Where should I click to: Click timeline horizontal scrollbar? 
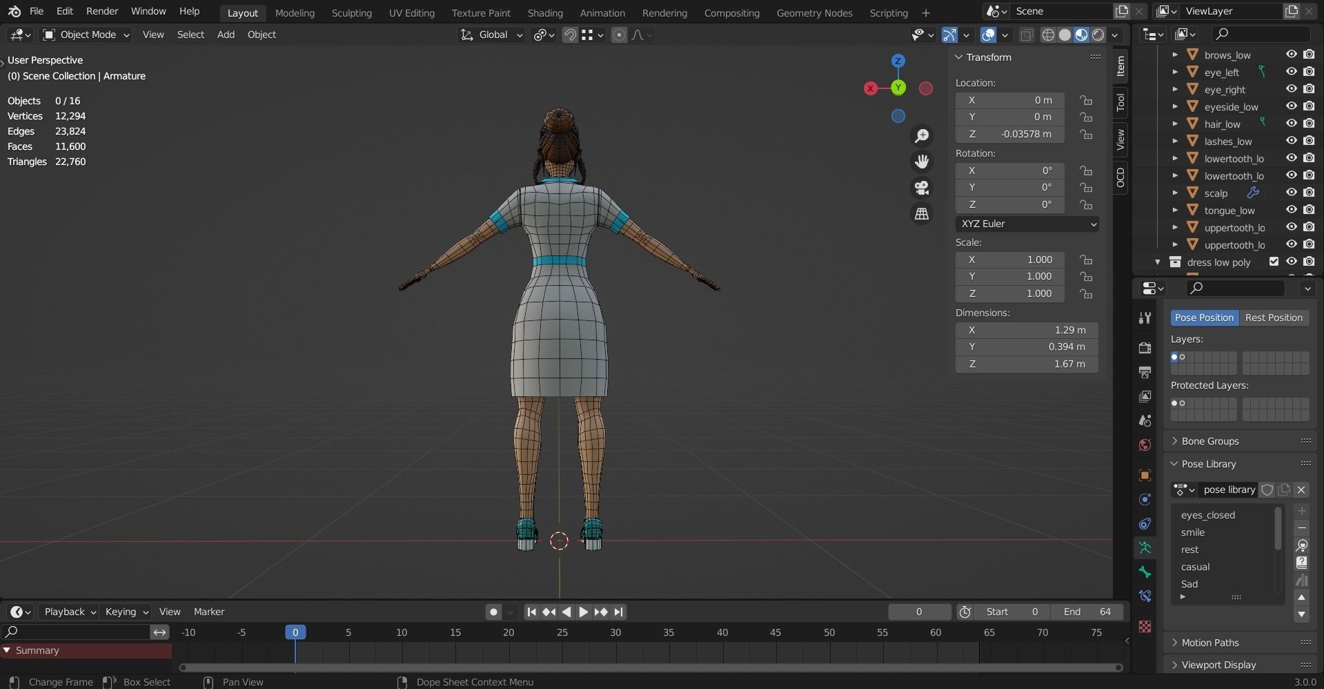point(650,668)
